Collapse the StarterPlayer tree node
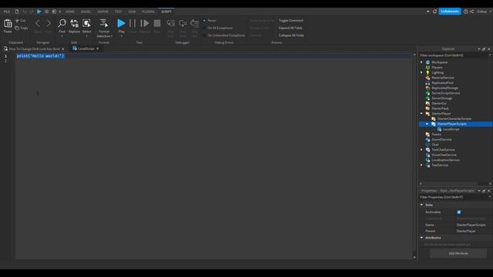Viewport: 493px width, 277px height. pos(421,114)
